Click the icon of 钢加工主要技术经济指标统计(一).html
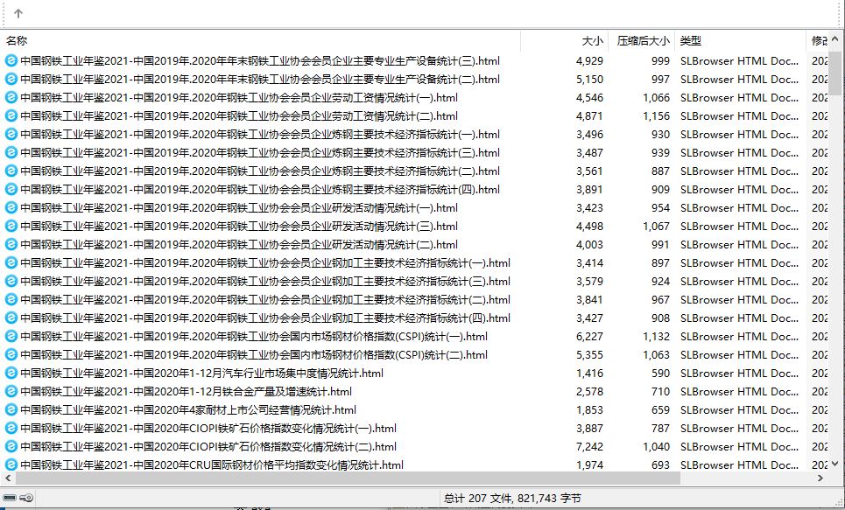845x510 pixels. point(11,262)
